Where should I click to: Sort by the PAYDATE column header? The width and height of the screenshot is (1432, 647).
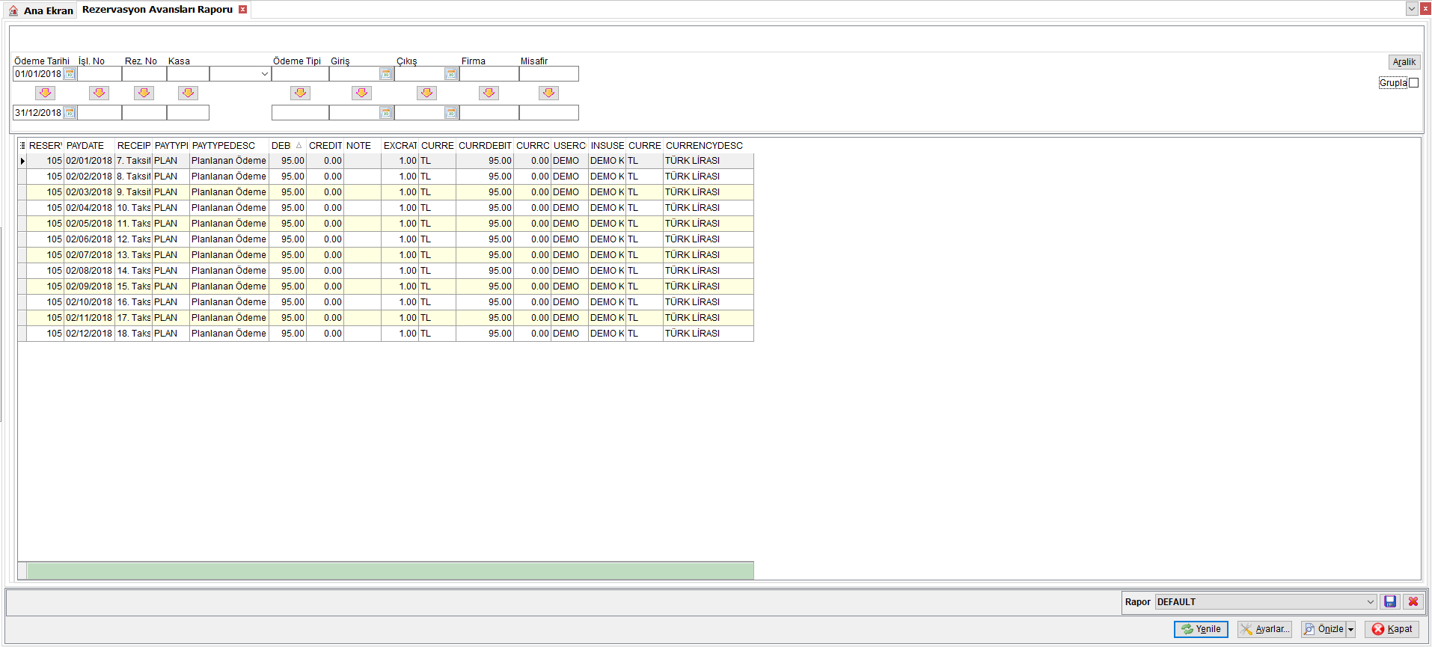click(89, 146)
